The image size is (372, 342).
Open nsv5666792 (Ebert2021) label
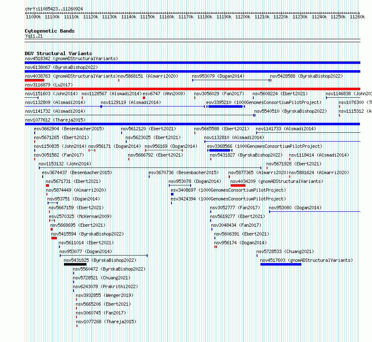155,155
